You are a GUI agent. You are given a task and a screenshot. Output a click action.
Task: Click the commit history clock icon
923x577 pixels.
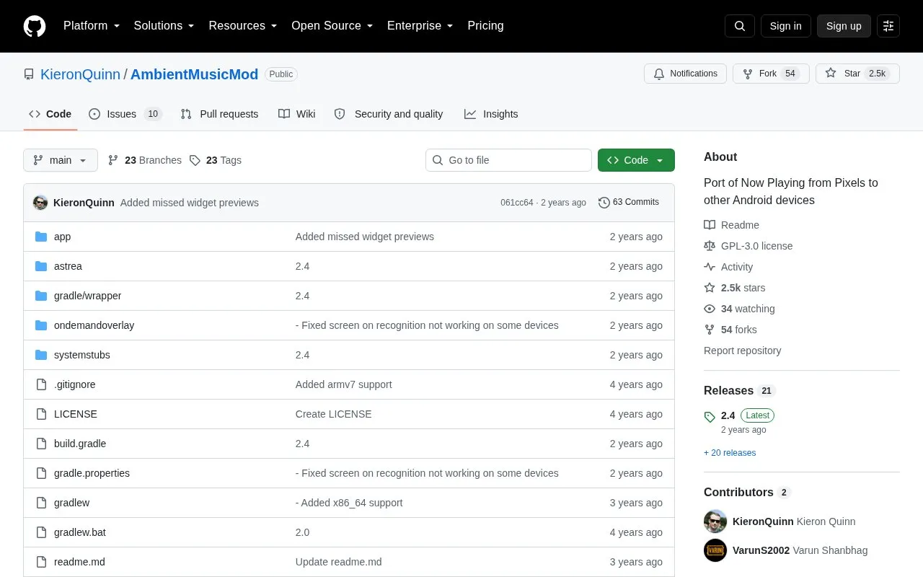tap(604, 203)
